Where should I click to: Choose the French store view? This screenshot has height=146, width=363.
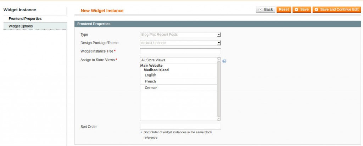150,81
